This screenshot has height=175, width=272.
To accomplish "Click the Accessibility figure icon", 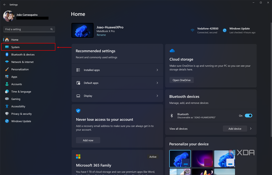I will point(7,106).
